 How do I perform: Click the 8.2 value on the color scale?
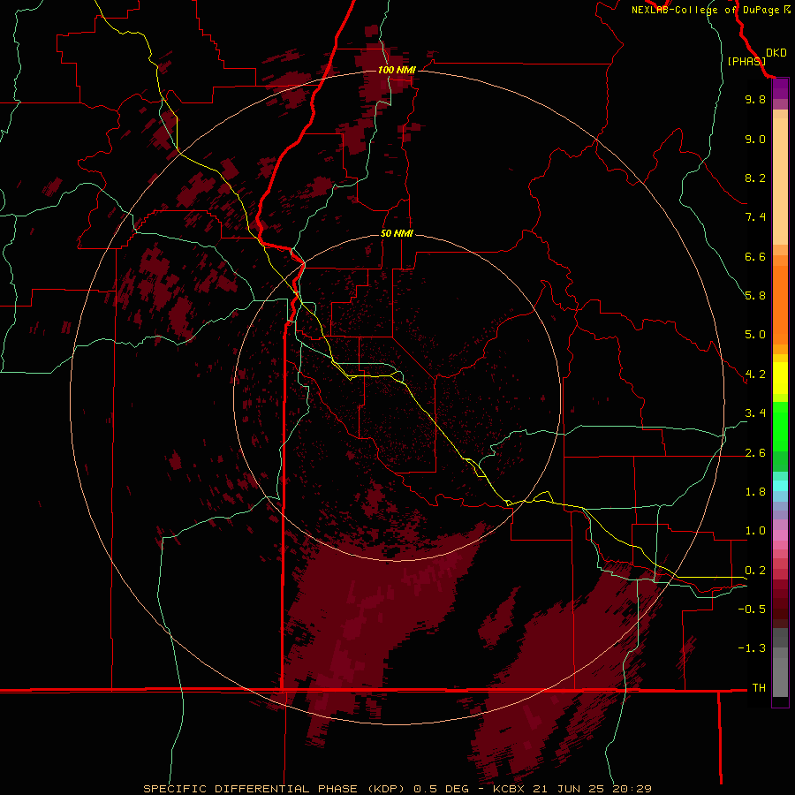(x=755, y=178)
